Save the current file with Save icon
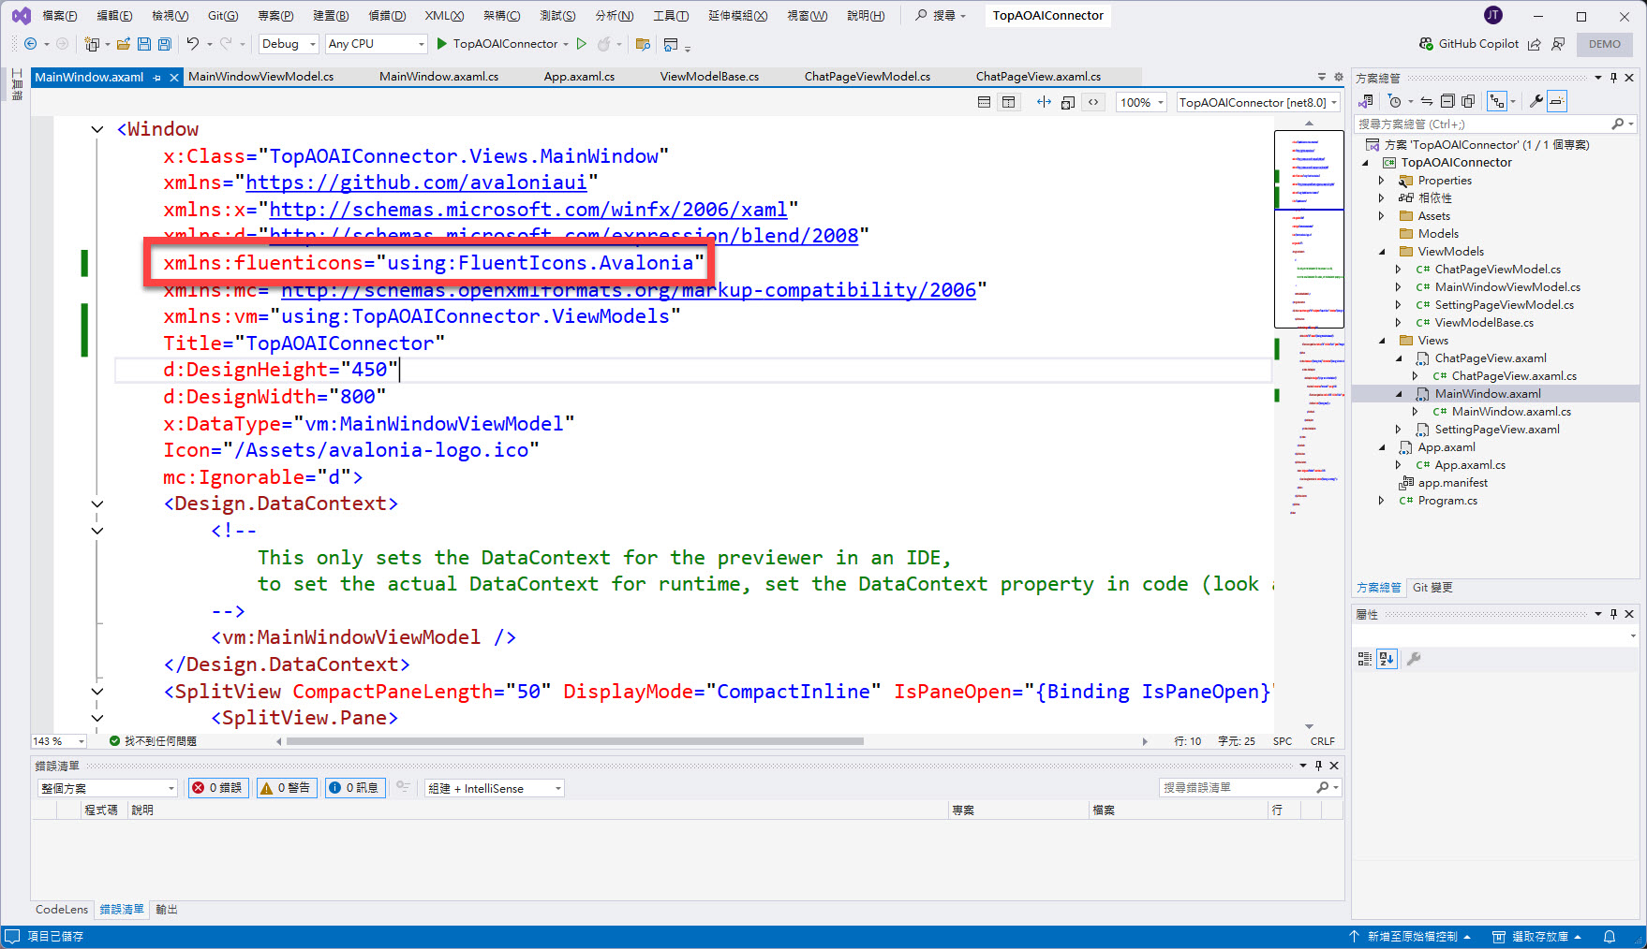Image resolution: width=1647 pixels, height=949 pixels. point(144,44)
